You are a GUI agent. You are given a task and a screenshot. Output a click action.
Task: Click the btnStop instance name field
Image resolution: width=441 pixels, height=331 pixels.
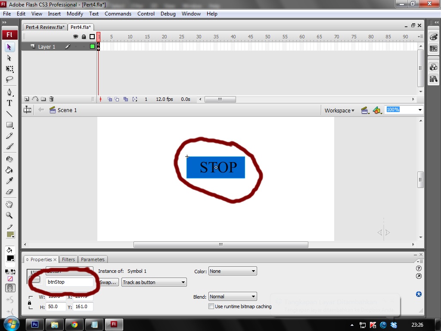(69, 282)
